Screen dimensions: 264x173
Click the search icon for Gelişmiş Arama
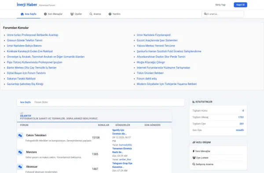click(194, 164)
